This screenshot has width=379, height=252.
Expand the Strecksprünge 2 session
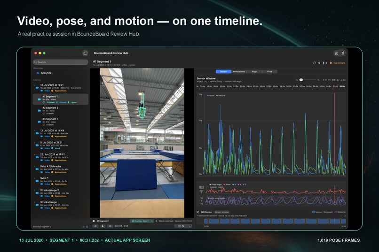pos(34,190)
